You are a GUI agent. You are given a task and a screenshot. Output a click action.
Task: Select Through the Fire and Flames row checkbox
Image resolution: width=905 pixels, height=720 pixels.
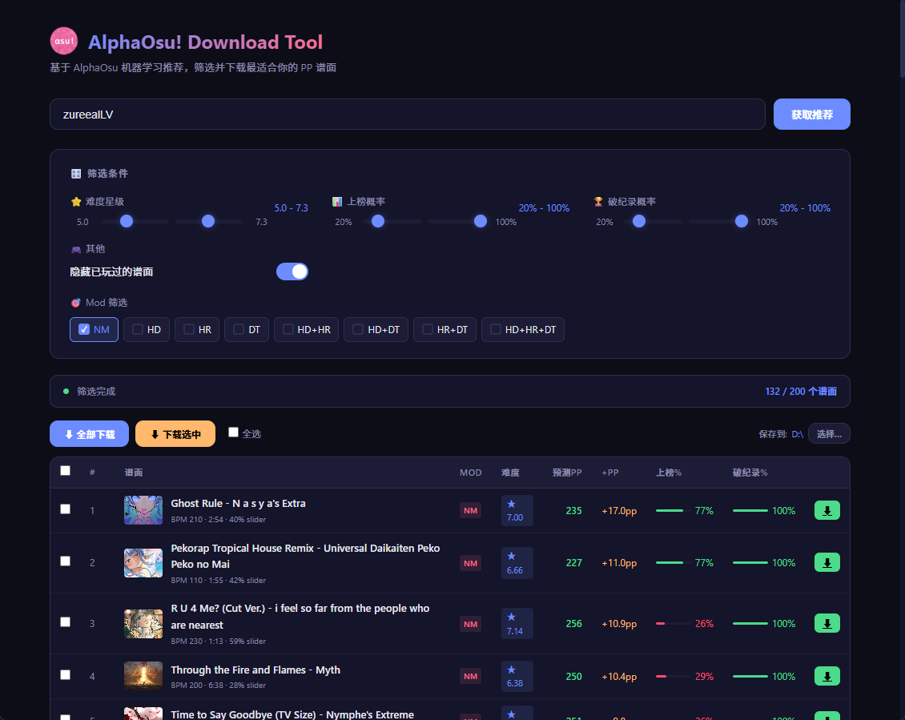[65, 675]
